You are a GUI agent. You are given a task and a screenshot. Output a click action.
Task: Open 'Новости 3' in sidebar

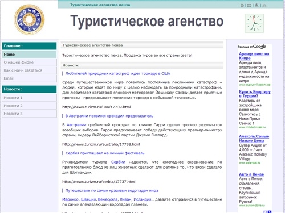click(29, 114)
